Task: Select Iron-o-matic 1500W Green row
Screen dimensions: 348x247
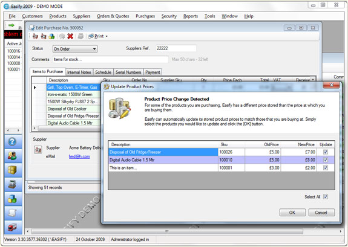Action: tap(73, 94)
